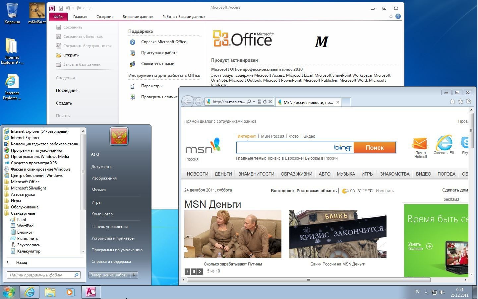Click Поиск button on MSN
478x299 pixels.
pyautogui.click(x=375, y=148)
